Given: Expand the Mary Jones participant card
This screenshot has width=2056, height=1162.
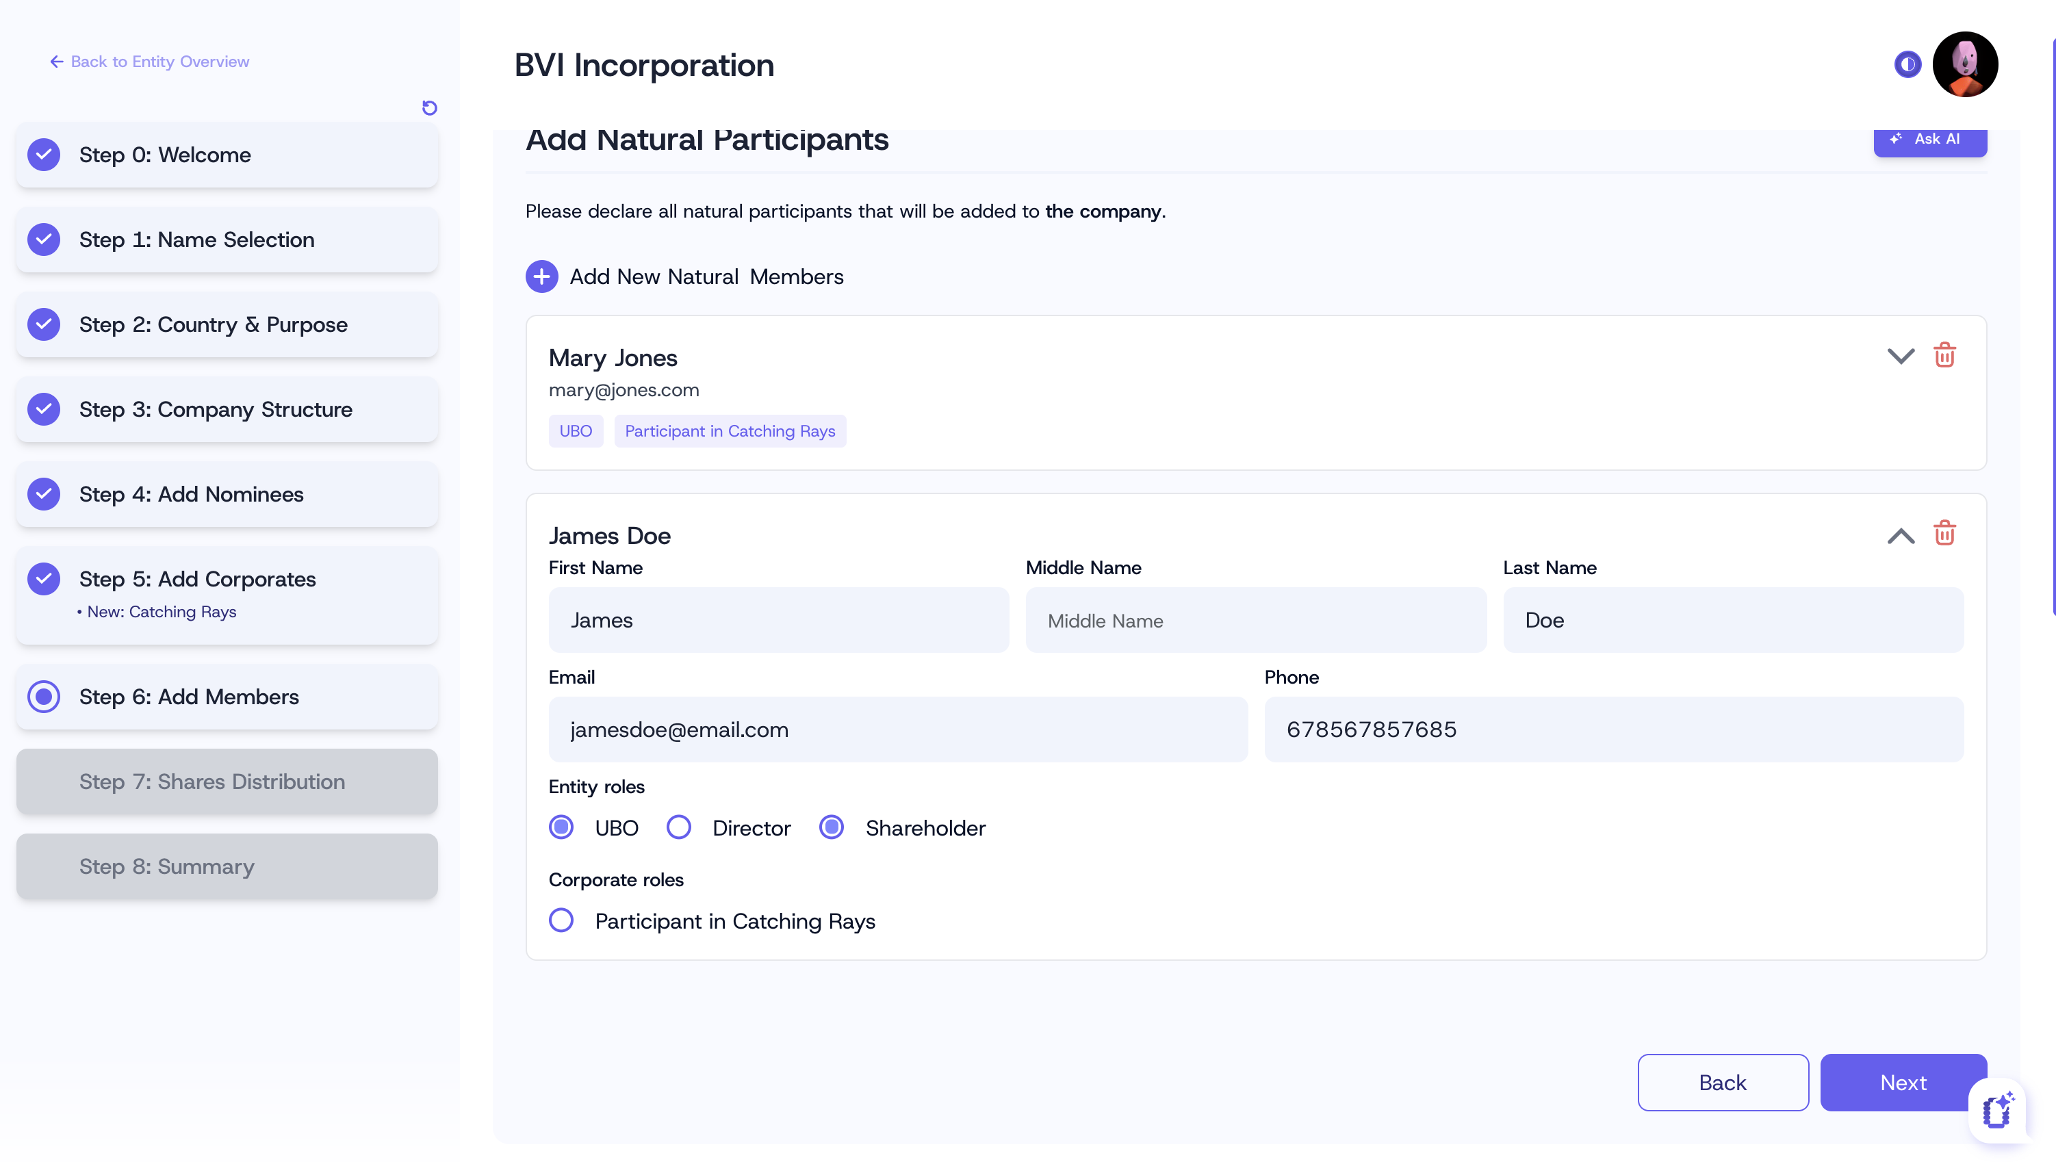Looking at the screenshot, I should click(x=1901, y=356).
